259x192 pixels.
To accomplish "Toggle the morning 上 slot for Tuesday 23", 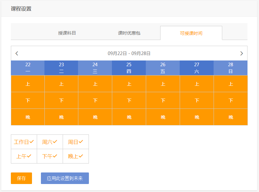I will pos(61,84).
